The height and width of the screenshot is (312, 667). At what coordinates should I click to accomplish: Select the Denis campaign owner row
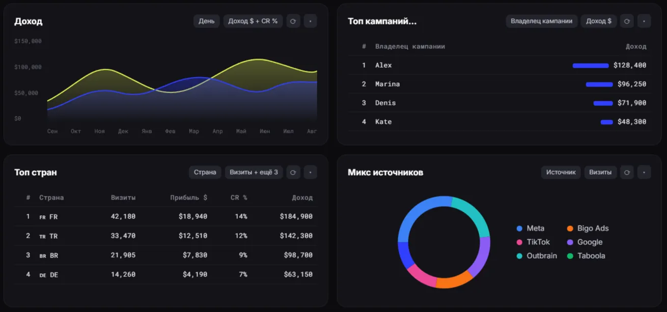(499, 103)
